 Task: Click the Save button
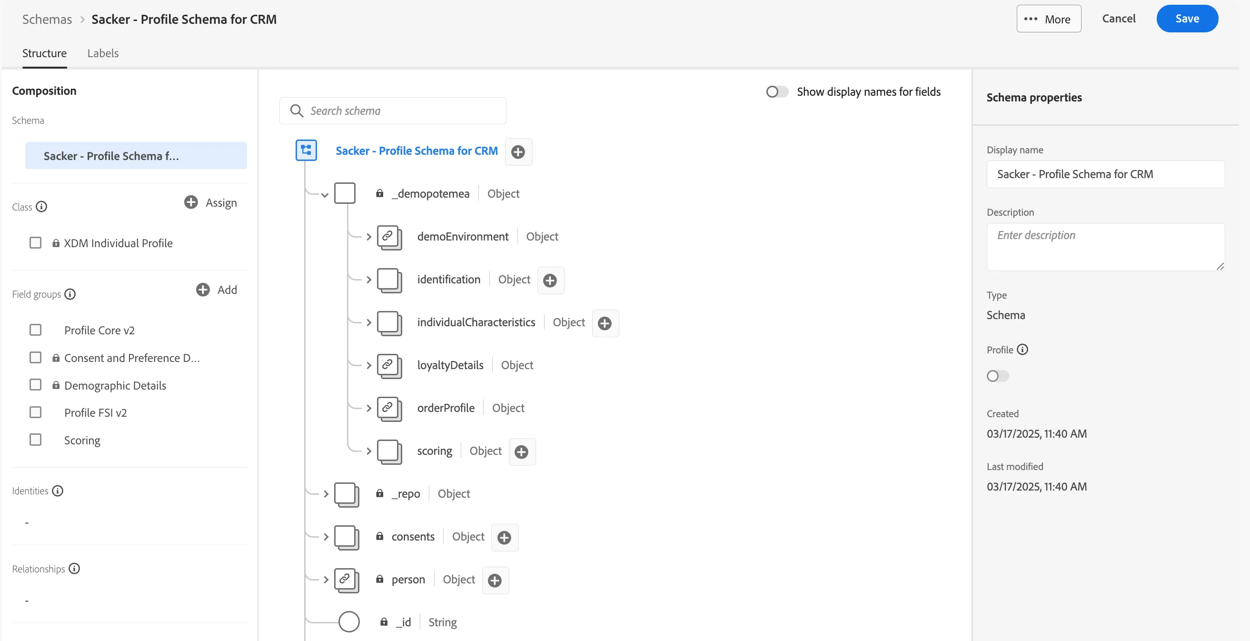[x=1187, y=19]
